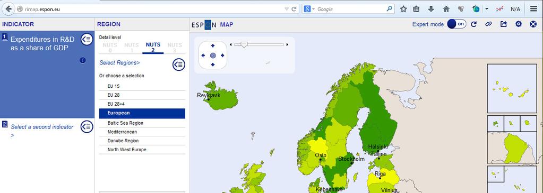The image size is (543, 193).
Task: Click the Reykjavik label on map
Action: coord(209,95)
